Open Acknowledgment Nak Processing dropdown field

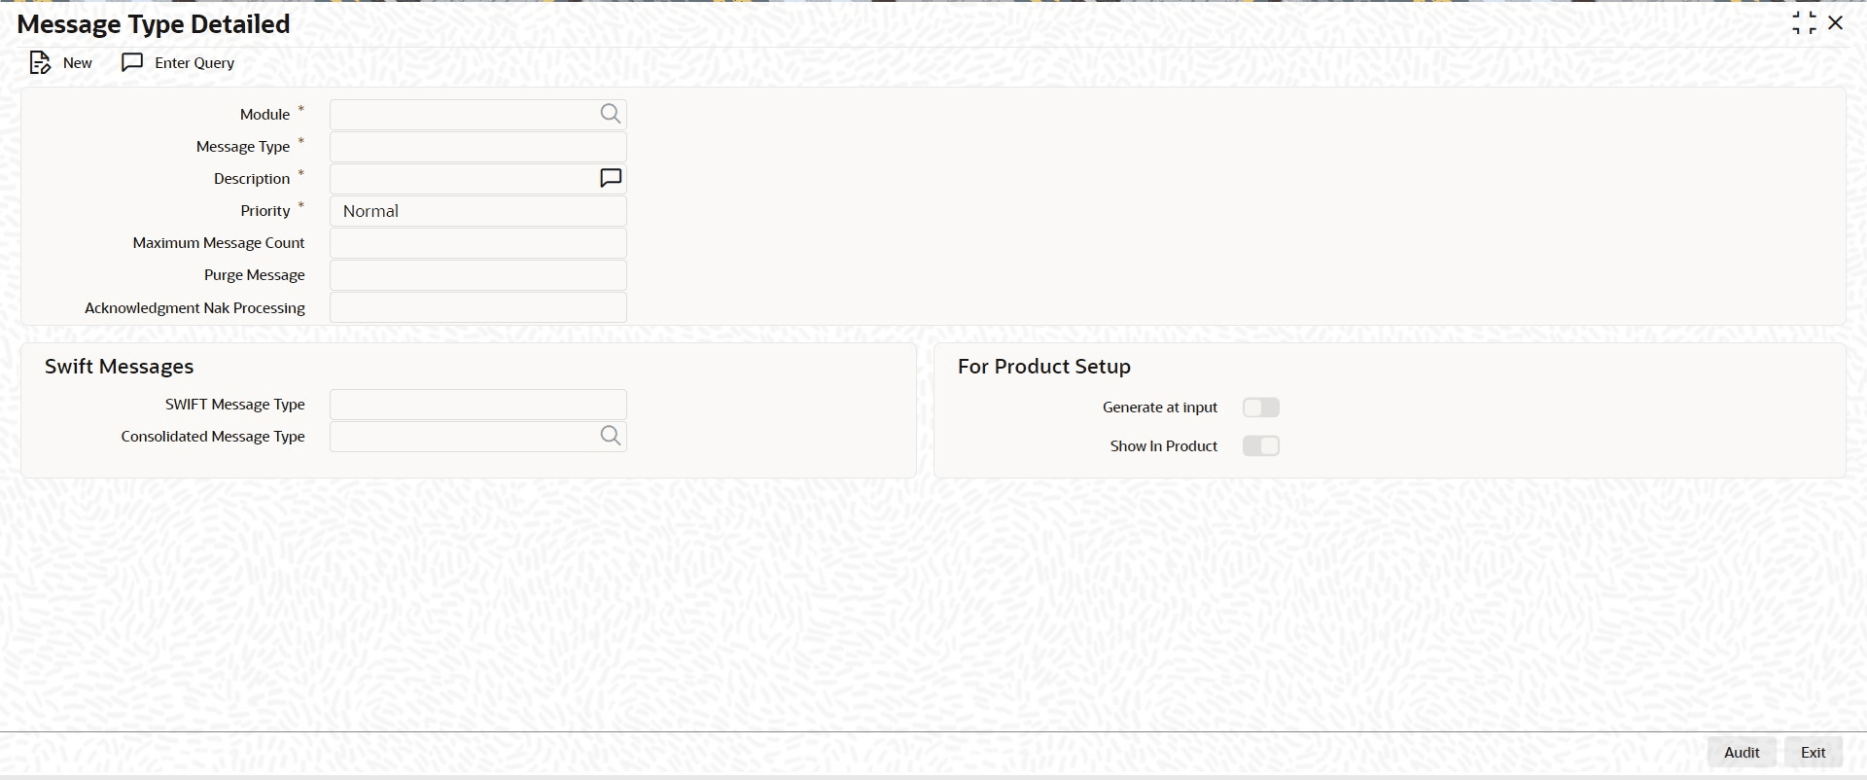[478, 307]
